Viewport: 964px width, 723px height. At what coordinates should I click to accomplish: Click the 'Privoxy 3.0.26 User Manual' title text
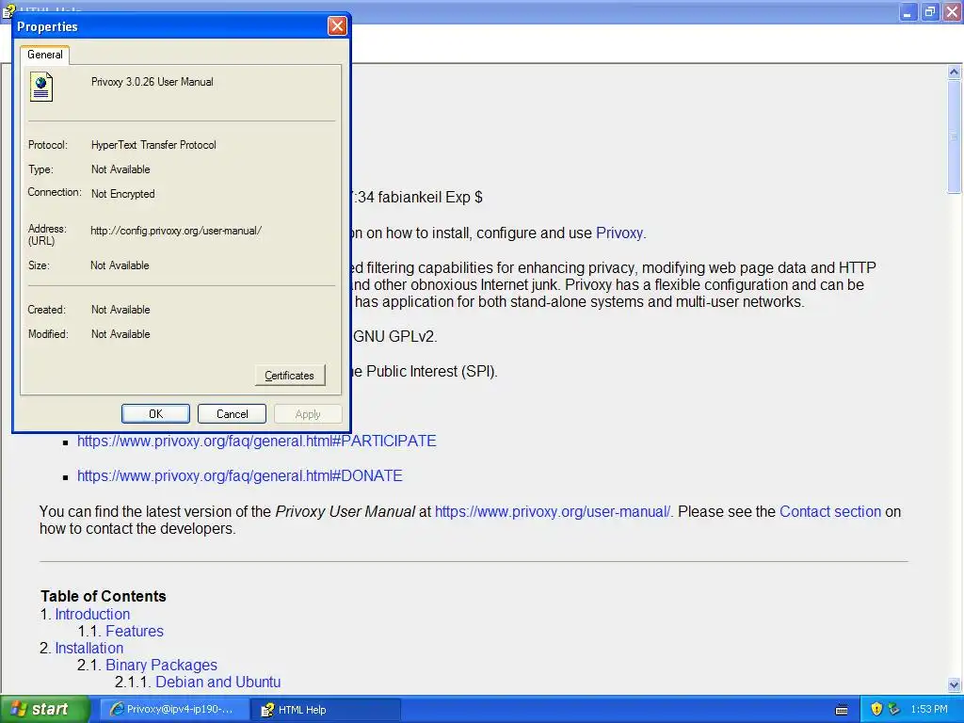153,82
